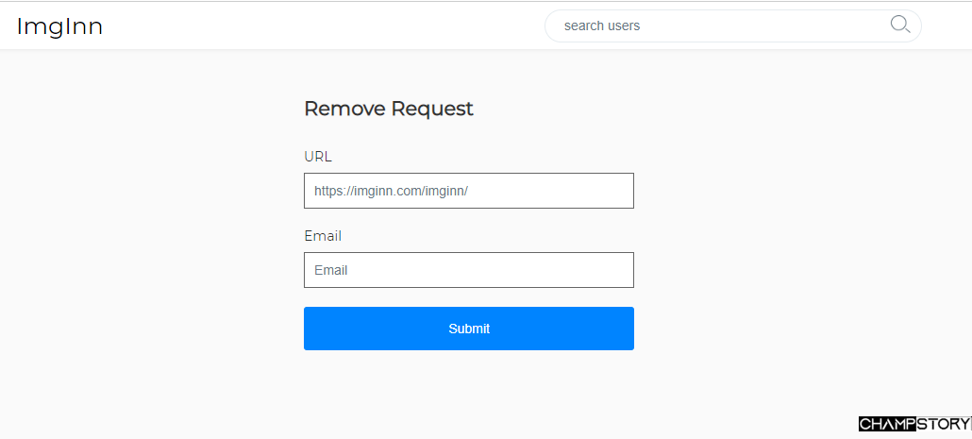This screenshot has height=439, width=972.
Task: Click the STORY part of the watermark
Action: [x=943, y=424]
